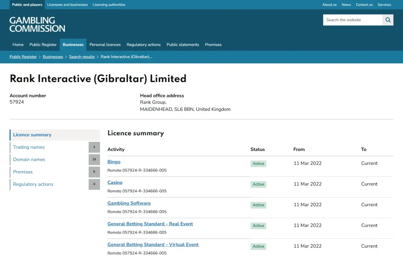403x259 pixels.
Task: Click the Businesses breadcrumb link
Action: pyautogui.click(x=53, y=57)
